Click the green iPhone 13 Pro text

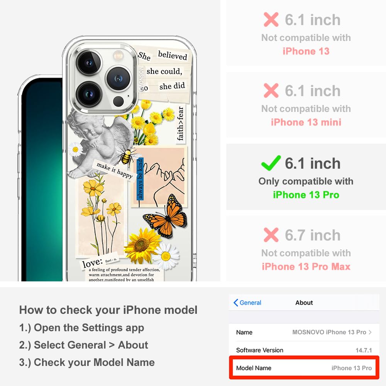(x=306, y=195)
